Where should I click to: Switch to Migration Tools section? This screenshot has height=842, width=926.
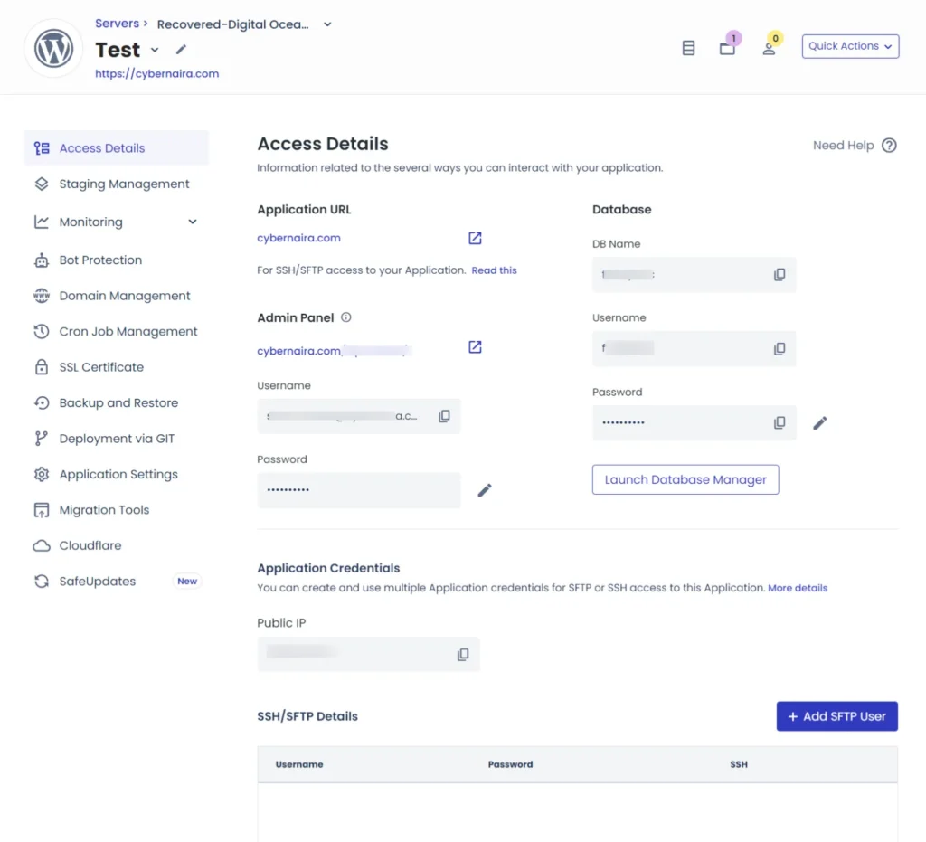pos(100,510)
